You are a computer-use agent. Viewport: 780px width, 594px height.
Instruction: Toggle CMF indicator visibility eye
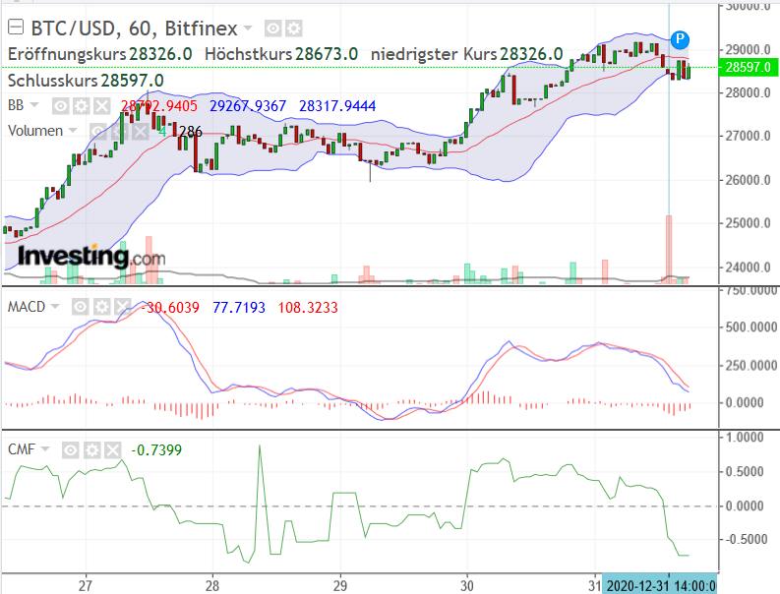70,450
